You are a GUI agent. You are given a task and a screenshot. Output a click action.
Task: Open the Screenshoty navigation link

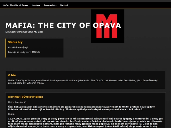click(50, 5)
